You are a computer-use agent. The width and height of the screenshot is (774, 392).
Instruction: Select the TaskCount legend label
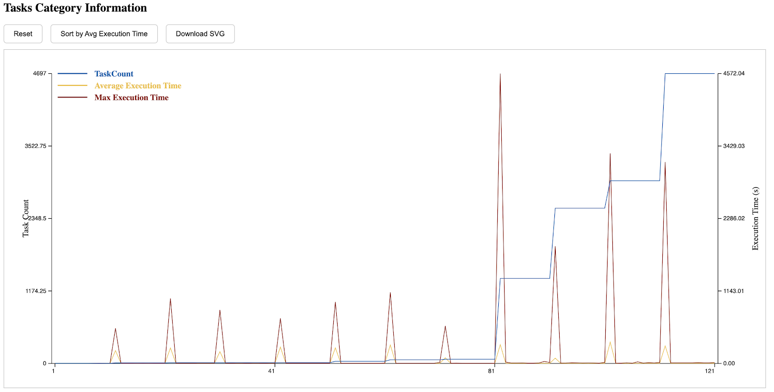(x=114, y=74)
